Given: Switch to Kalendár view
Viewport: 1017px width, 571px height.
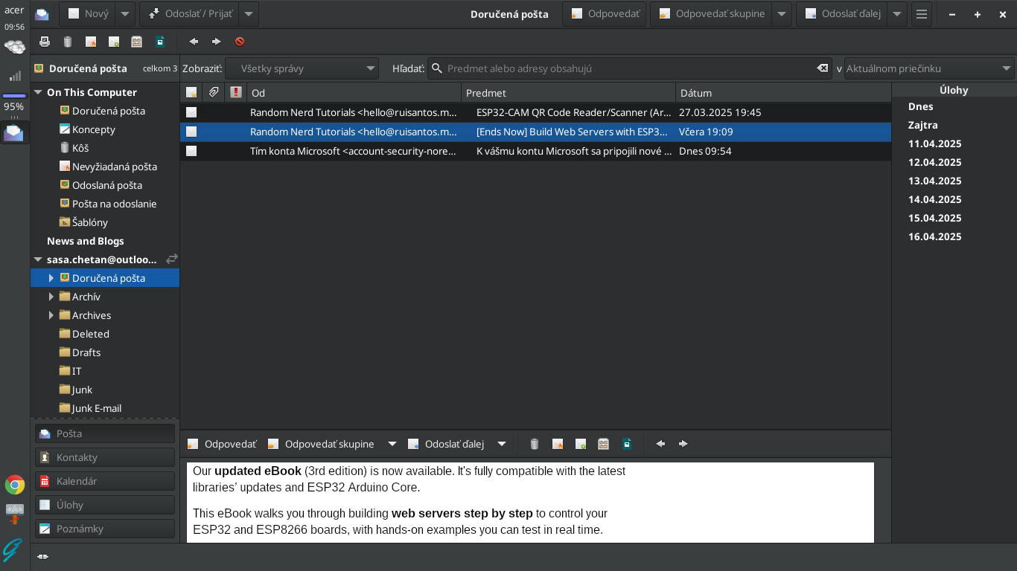Looking at the screenshot, I should 105,481.
